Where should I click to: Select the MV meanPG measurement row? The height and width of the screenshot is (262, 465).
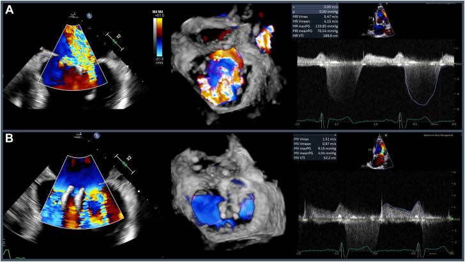[315, 153]
